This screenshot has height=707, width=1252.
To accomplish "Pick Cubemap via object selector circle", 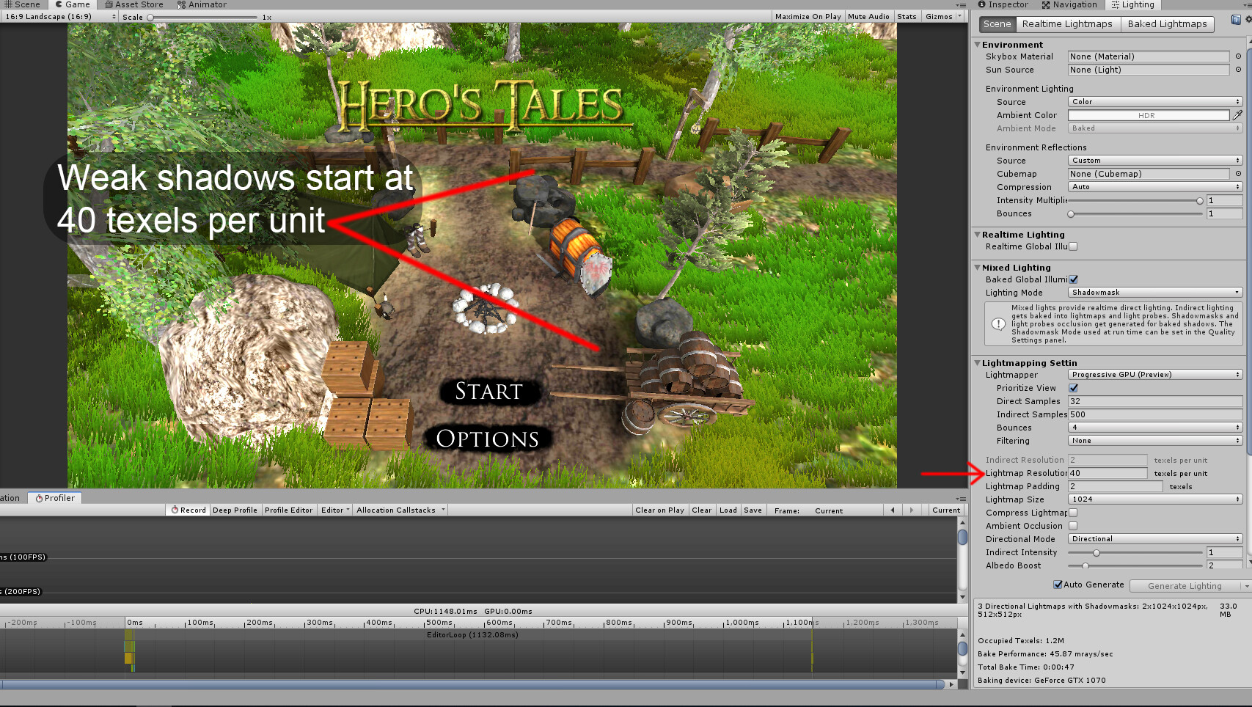I will click(1238, 174).
